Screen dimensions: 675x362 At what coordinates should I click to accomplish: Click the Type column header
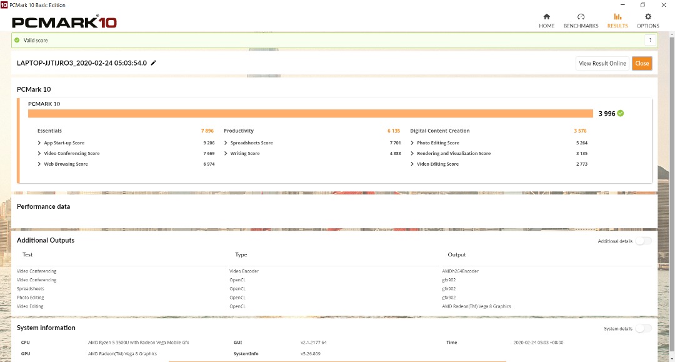pyautogui.click(x=241, y=255)
